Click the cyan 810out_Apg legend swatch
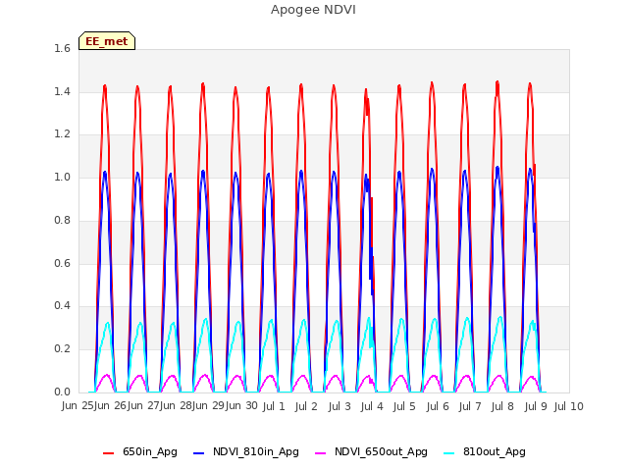 [449, 453]
